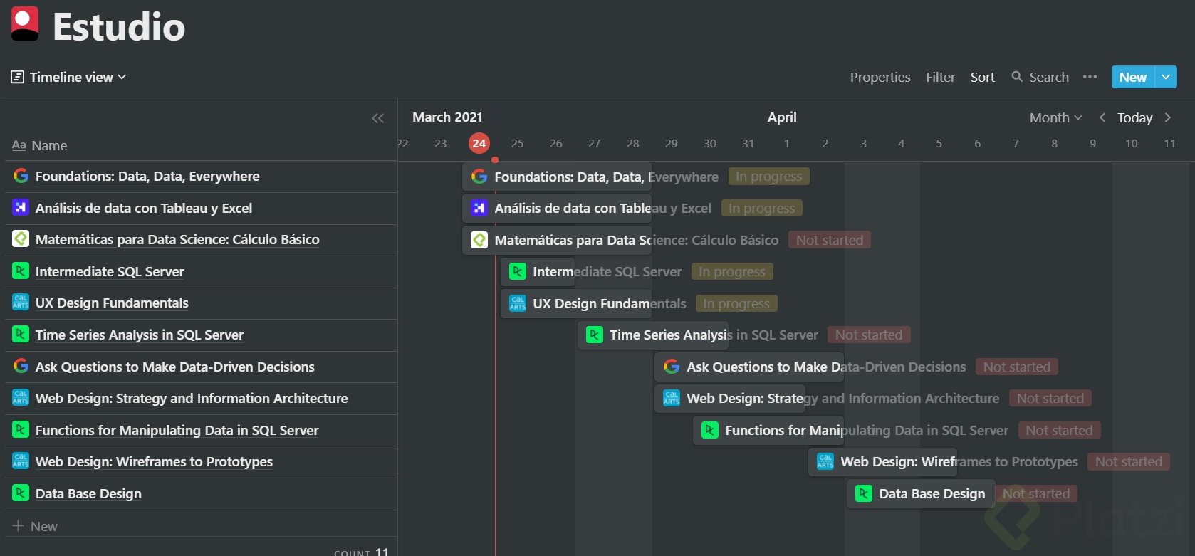Image resolution: width=1195 pixels, height=556 pixels.
Task: Click the highlighted date 24 marker
Action: tap(479, 143)
